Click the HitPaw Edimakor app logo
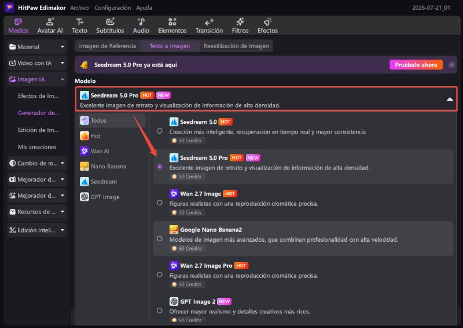 tap(9, 8)
